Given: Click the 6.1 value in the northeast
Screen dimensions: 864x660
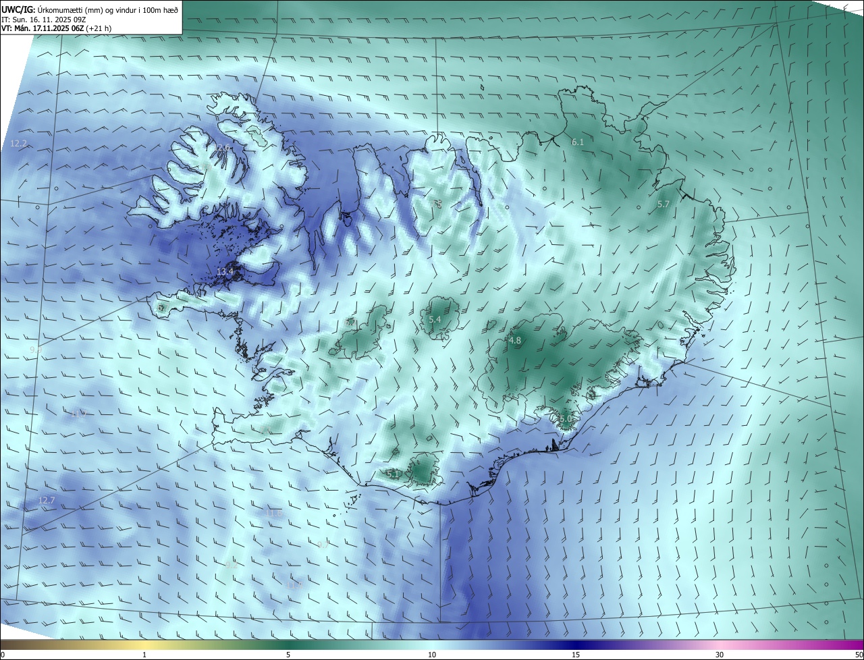Looking at the screenshot, I should point(577,142).
